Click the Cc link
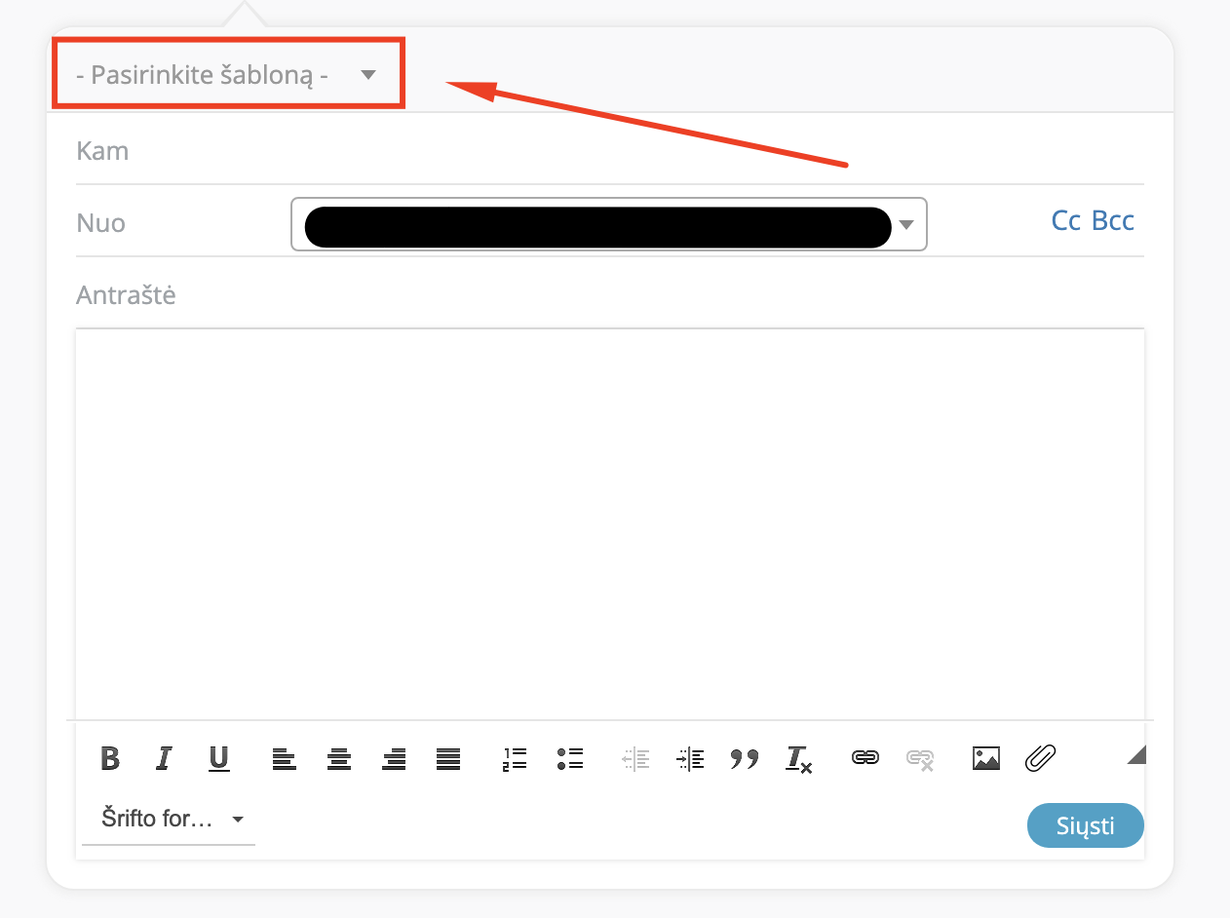This screenshot has width=1230, height=918. (1066, 221)
